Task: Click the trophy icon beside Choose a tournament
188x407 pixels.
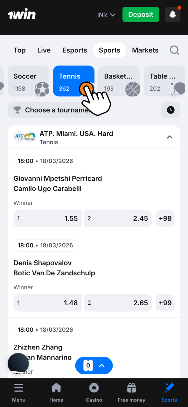Action: (17, 110)
